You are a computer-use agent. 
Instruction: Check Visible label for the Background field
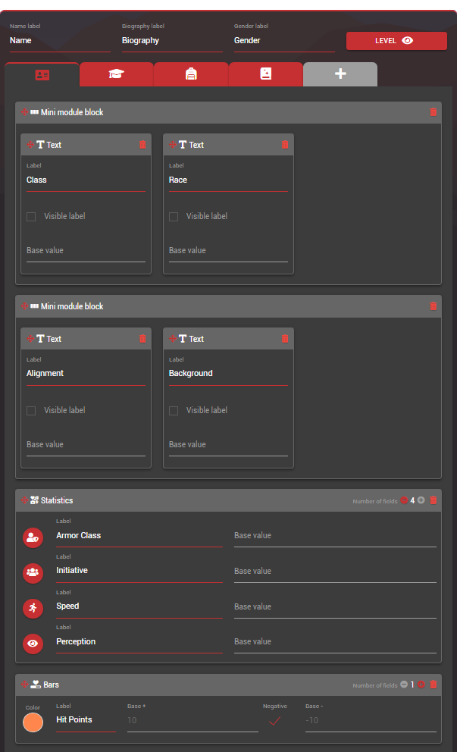coord(172,410)
